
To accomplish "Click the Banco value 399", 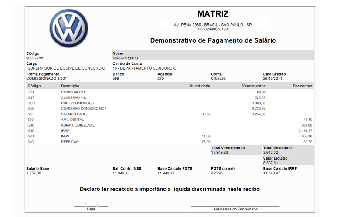I will tap(116, 79).
